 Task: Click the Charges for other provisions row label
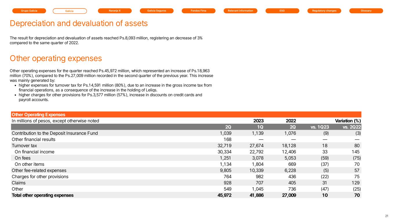click(x=40, y=177)
